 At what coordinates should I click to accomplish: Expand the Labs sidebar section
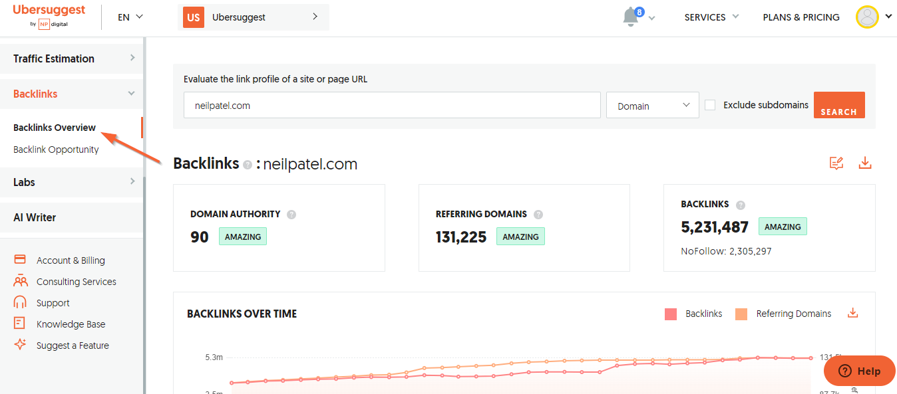click(72, 182)
